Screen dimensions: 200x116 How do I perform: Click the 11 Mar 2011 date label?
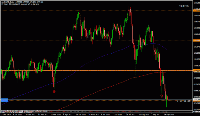56,115
